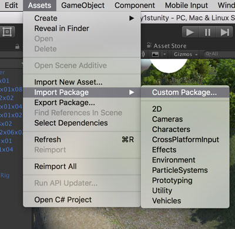Click the scene search field showing All
235x229 pixels.
point(219,54)
